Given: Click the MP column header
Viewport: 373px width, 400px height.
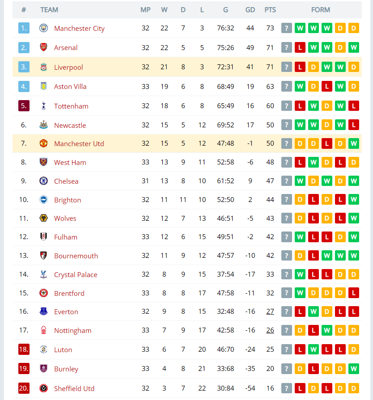Looking at the screenshot, I should tap(145, 10).
